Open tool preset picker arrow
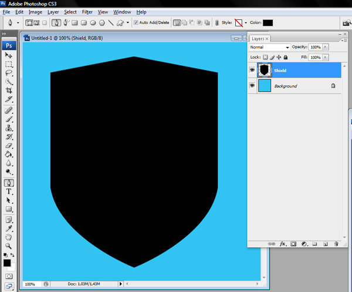The width and height of the screenshot is (352, 292). [x=18, y=23]
